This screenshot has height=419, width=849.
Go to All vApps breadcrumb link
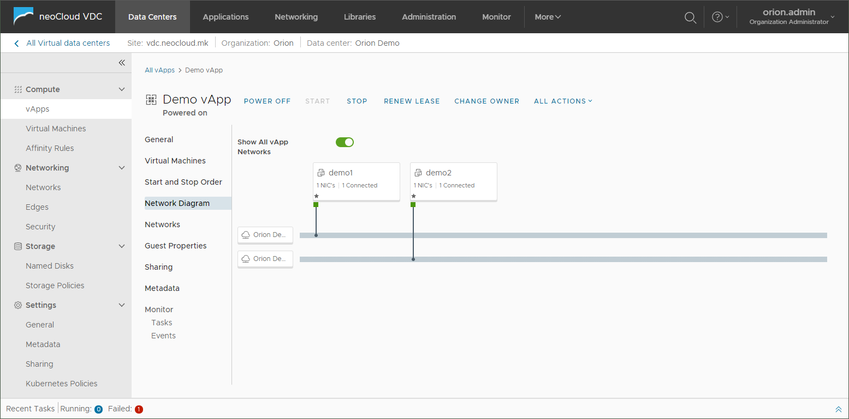coord(159,70)
